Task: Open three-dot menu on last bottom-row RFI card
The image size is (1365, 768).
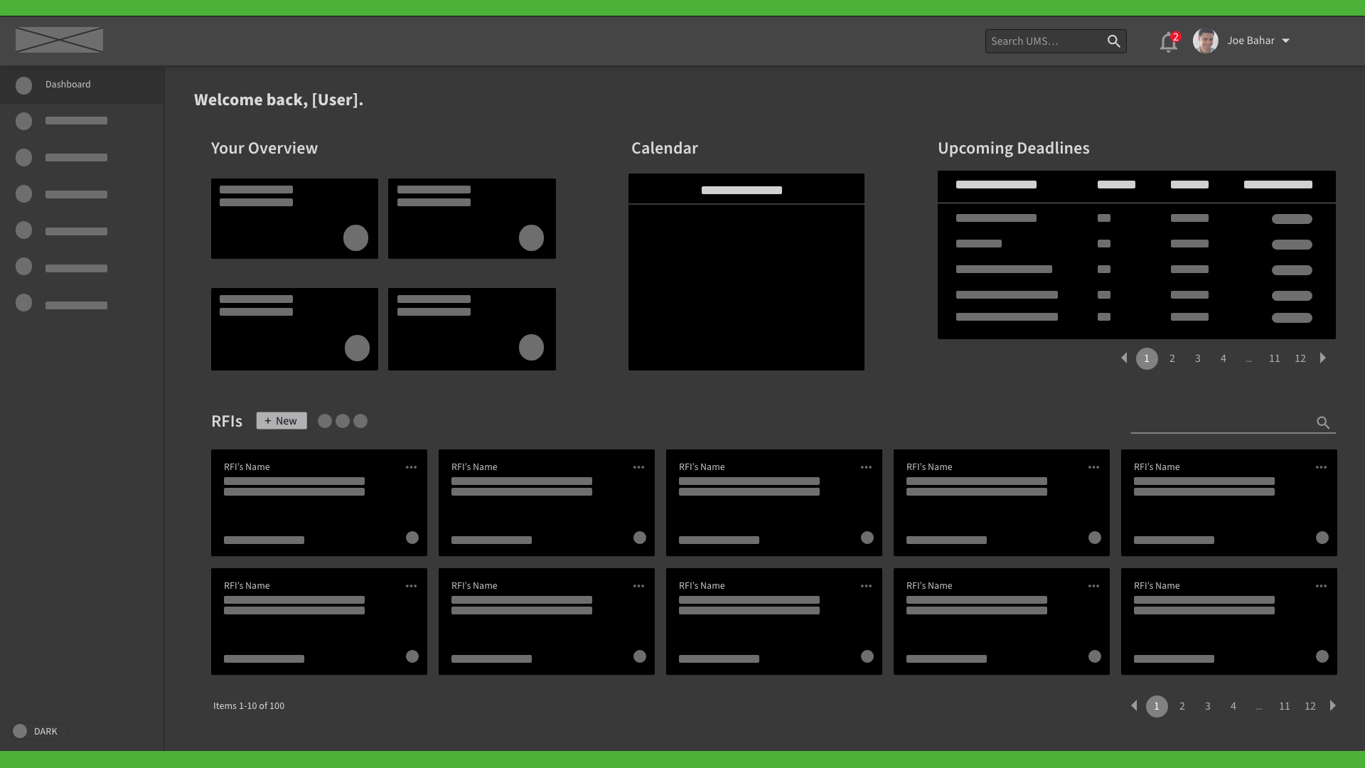Action: [1321, 586]
